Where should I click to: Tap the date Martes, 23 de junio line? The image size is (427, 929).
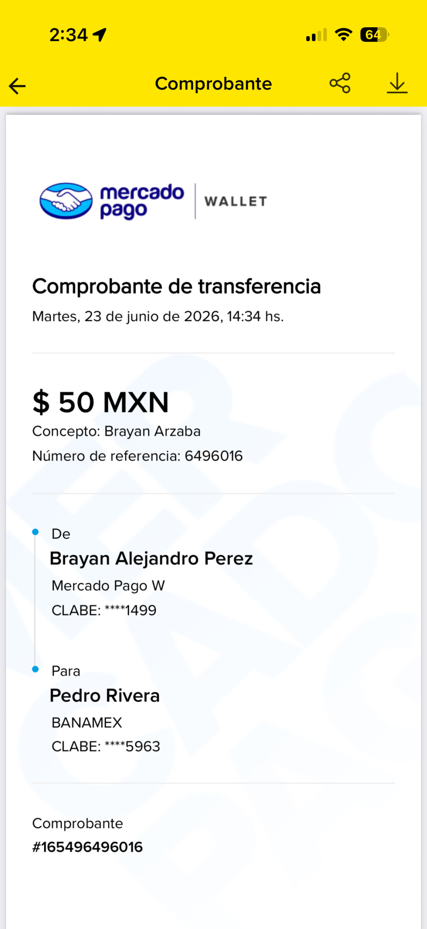pyautogui.click(x=158, y=317)
